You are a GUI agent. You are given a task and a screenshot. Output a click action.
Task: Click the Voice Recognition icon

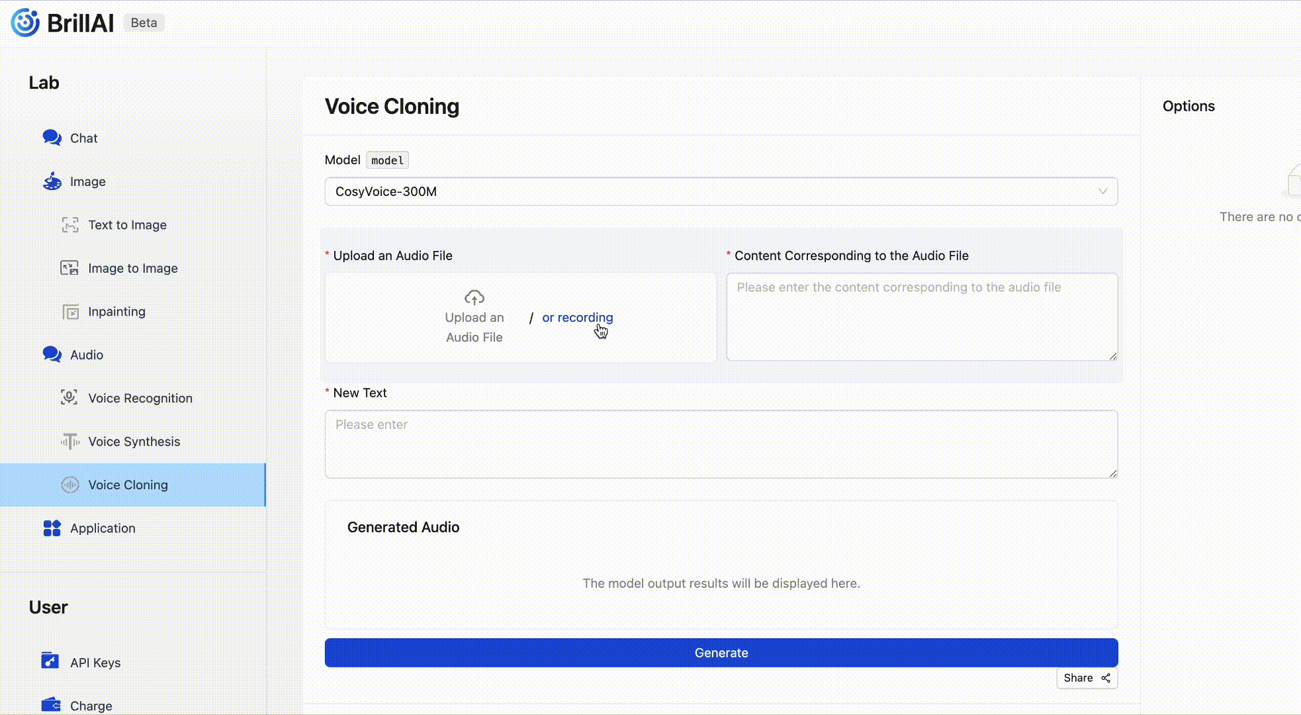[x=69, y=398]
